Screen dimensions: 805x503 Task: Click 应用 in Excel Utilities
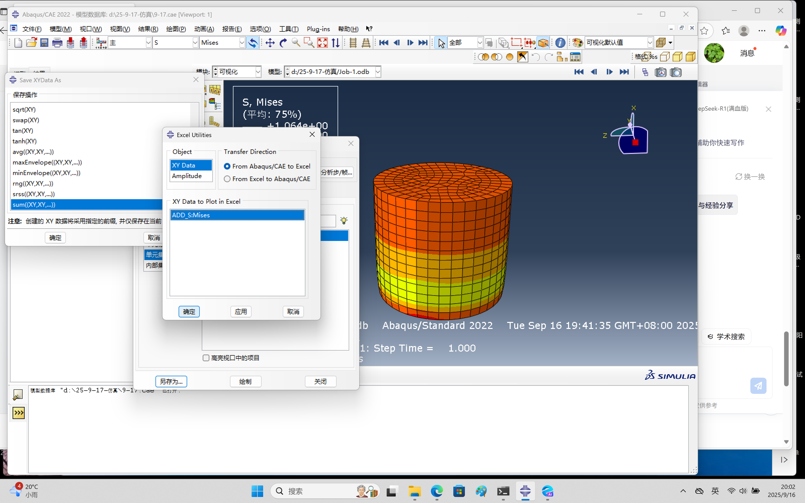(x=241, y=312)
